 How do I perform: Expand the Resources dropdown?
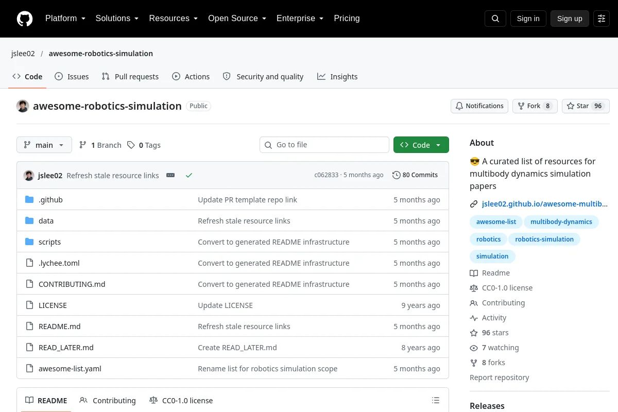pyautogui.click(x=174, y=19)
